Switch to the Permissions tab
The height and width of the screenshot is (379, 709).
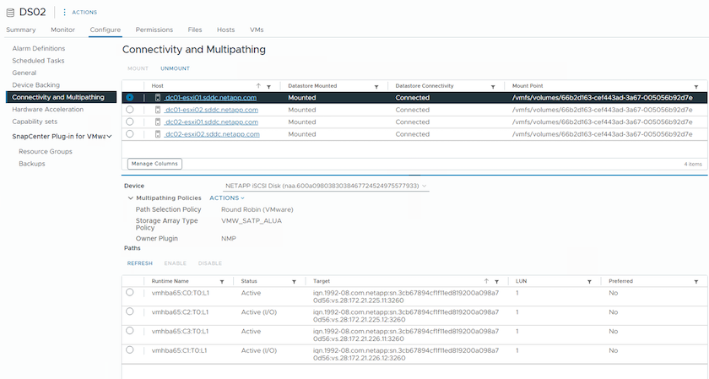[154, 30]
